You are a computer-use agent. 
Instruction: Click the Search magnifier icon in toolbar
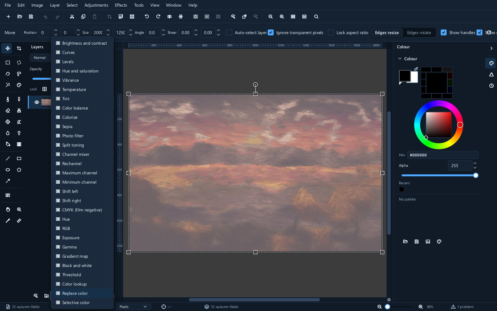coord(316,17)
